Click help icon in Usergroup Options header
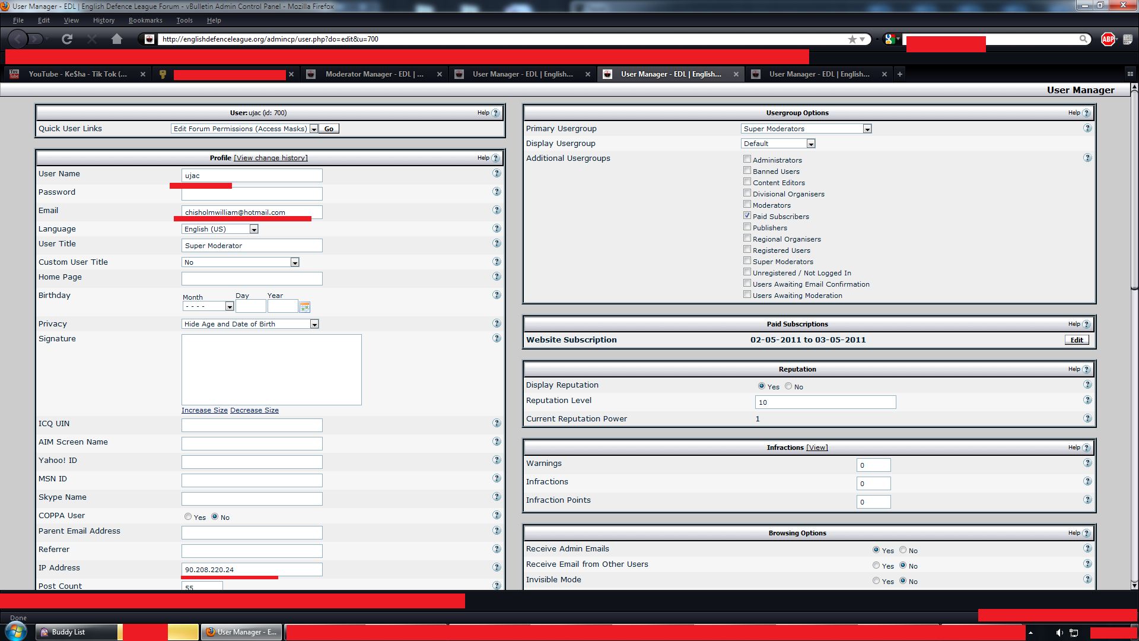Image resolution: width=1139 pixels, height=641 pixels. coord(1086,113)
